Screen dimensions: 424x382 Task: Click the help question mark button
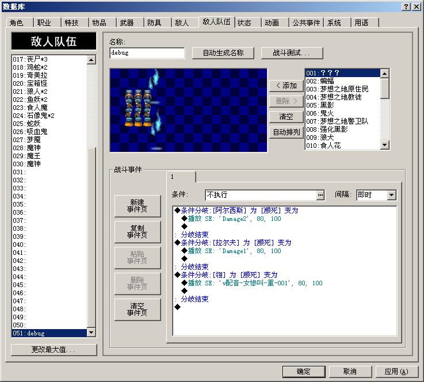point(406,6)
